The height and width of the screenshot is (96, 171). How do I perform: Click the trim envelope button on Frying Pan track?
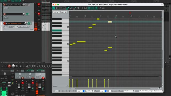[x=6, y=8]
